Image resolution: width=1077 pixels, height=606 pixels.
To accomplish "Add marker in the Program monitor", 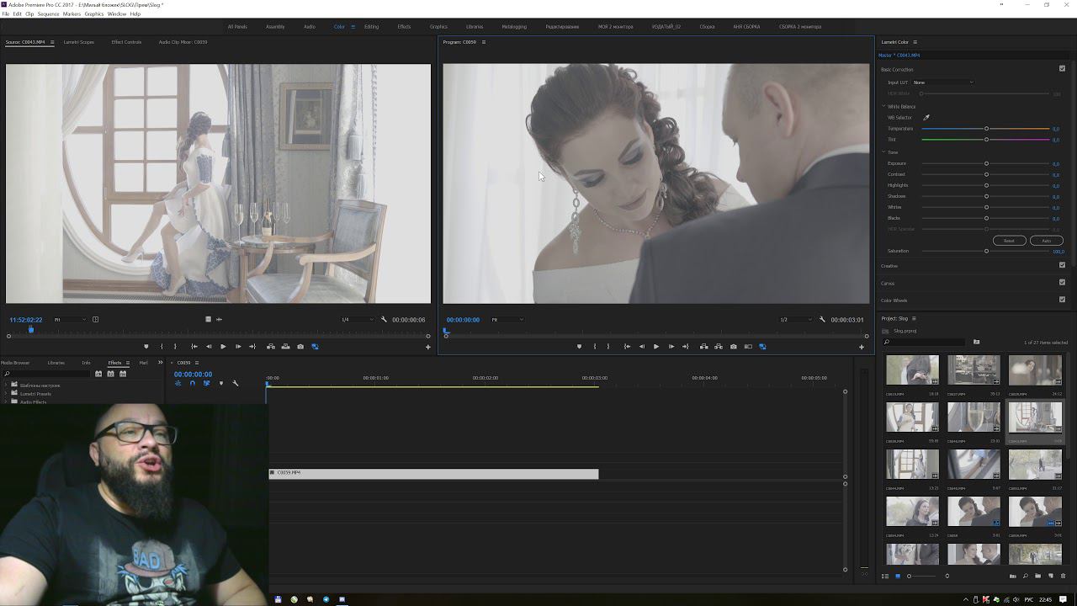I will pyautogui.click(x=579, y=346).
